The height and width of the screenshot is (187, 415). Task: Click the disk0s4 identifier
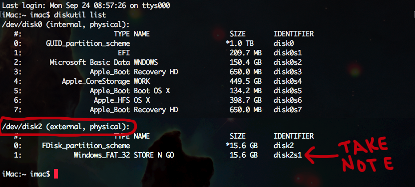288,81
